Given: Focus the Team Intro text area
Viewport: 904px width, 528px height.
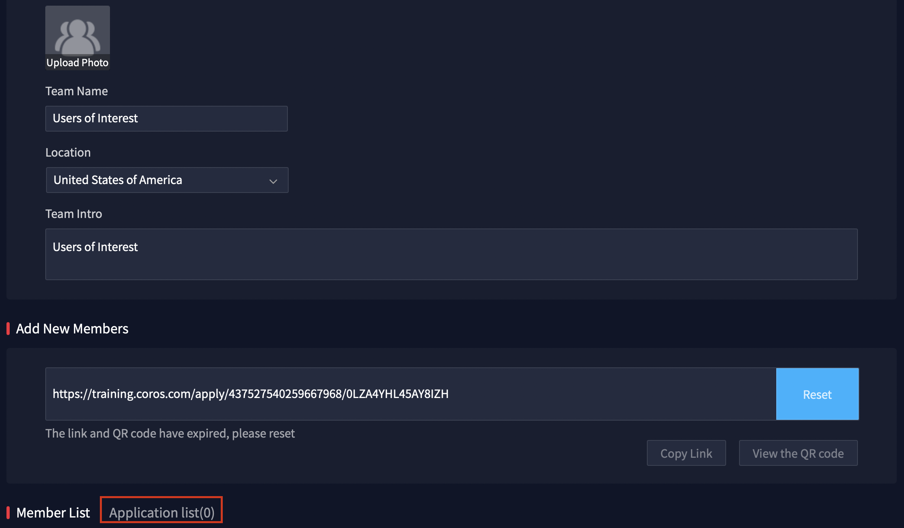Looking at the screenshot, I should (451, 254).
